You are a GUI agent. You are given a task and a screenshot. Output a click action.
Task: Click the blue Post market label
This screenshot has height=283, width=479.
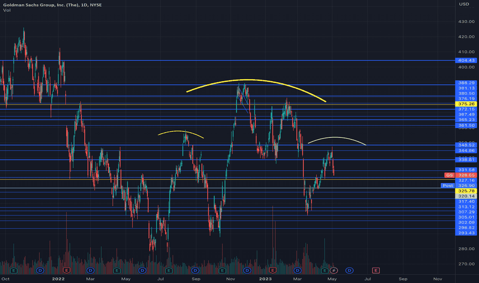click(448, 186)
